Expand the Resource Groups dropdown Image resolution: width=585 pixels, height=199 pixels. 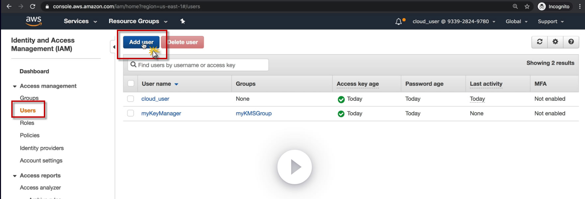point(138,21)
